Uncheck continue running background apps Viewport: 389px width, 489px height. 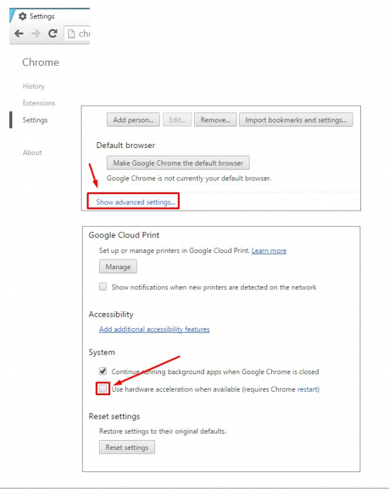(103, 371)
